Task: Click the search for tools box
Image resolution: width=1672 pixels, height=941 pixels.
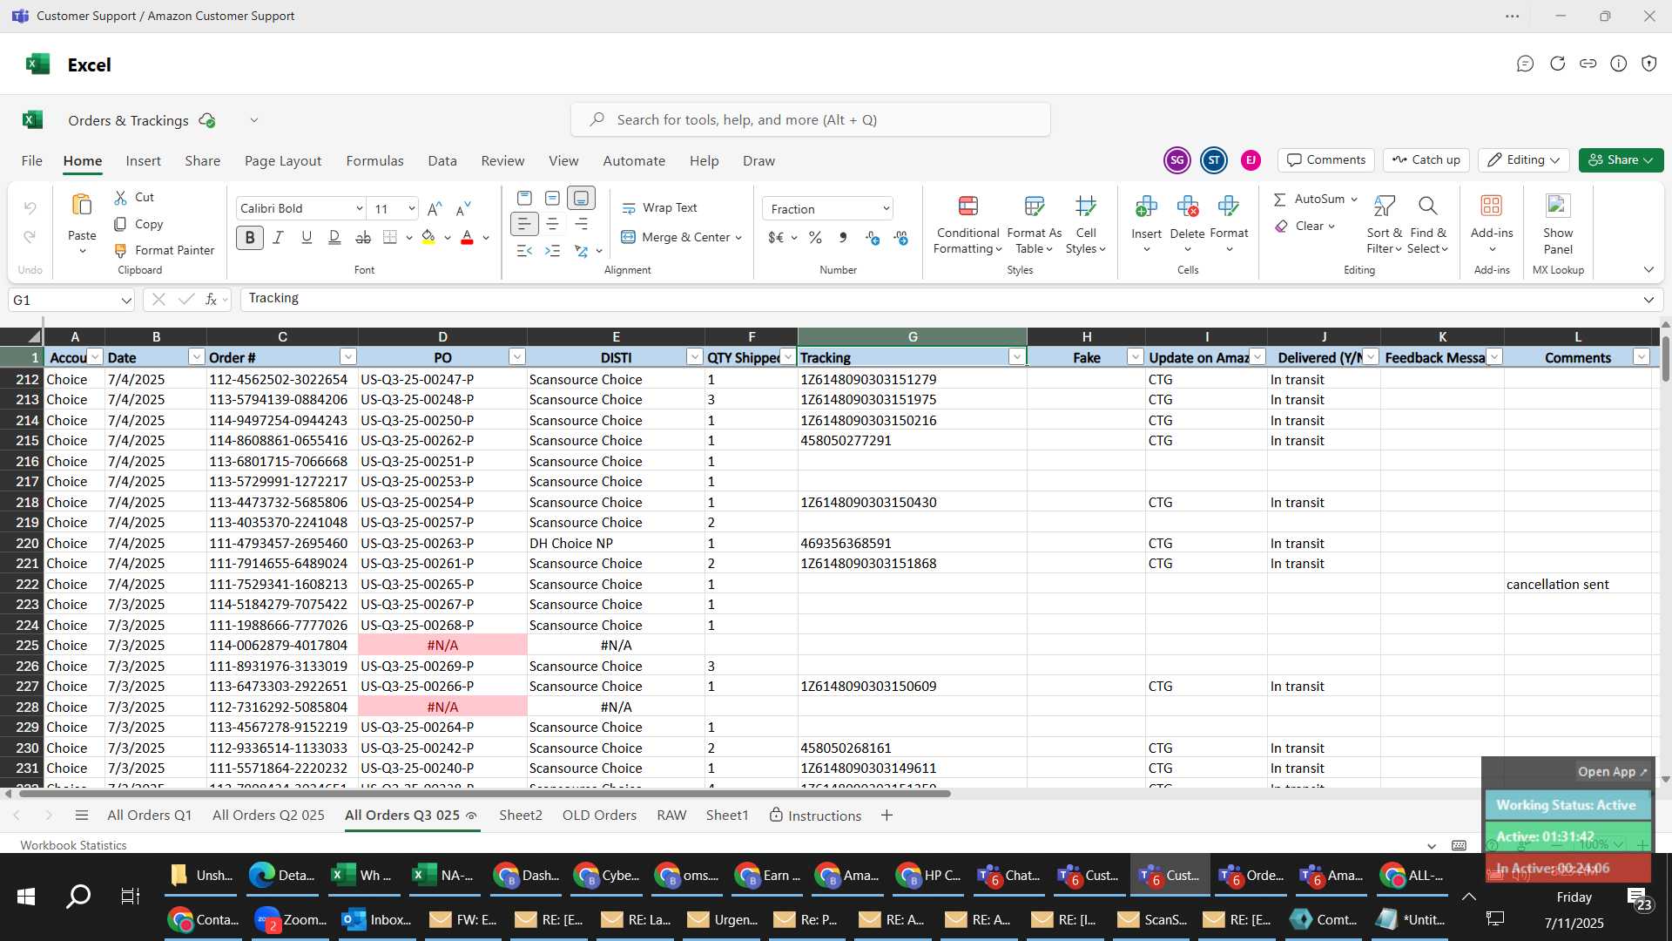Action: 810,120
